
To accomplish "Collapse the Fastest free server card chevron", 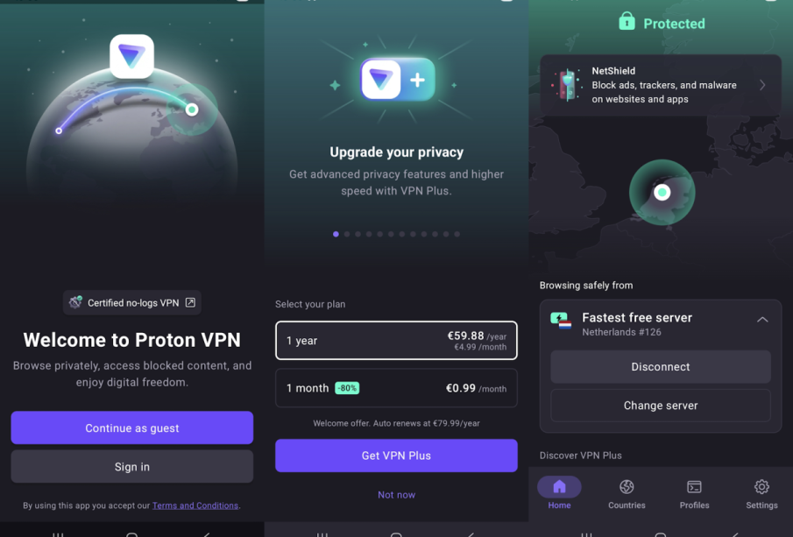I will (x=762, y=320).
